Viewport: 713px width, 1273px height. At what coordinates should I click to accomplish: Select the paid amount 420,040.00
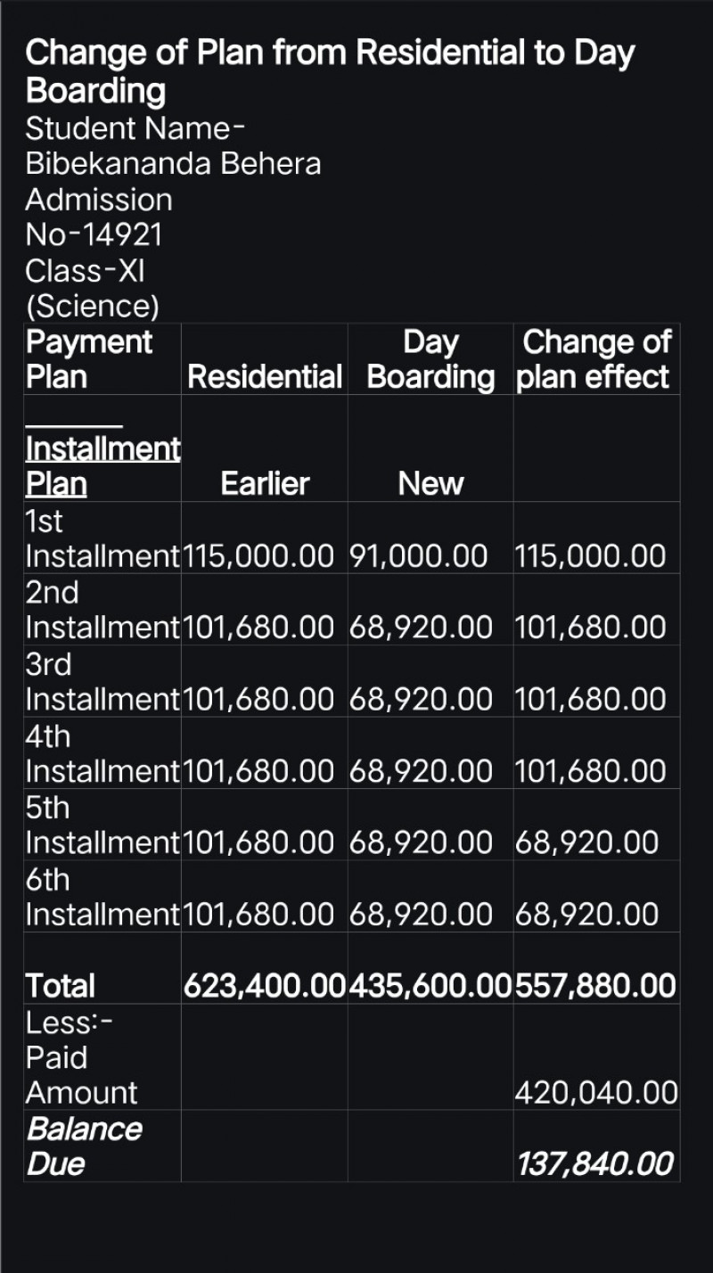595,1092
